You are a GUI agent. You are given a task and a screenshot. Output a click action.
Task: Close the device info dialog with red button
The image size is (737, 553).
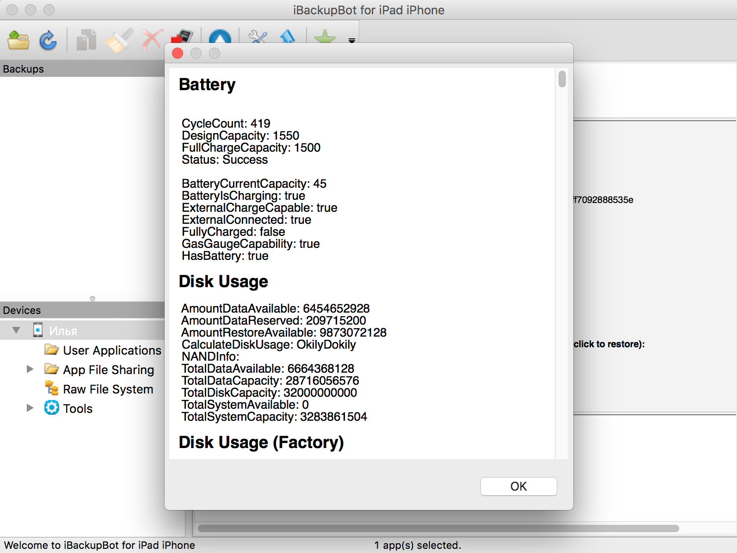pyautogui.click(x=178, y=53)
